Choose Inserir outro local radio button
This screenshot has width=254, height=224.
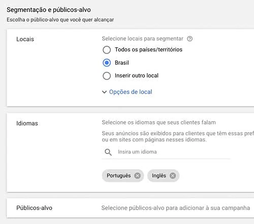pos(107,76)
